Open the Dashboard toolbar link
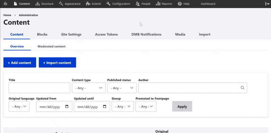The image size is (271, 133). tap(208, 4)
